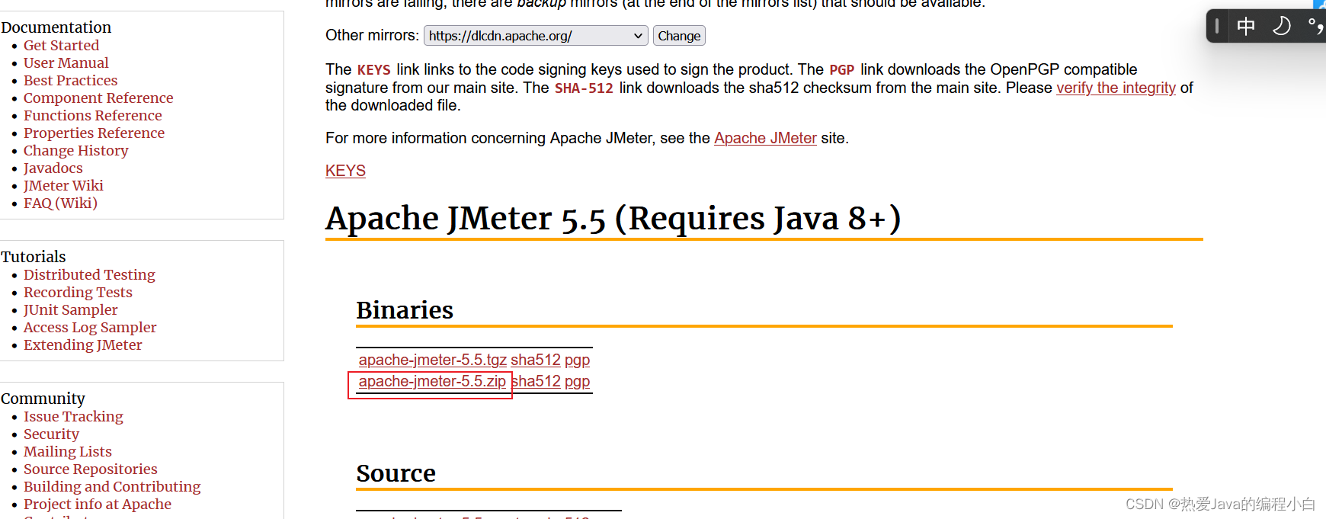Click the Tutorials sidebar heading

coord(33,257)
